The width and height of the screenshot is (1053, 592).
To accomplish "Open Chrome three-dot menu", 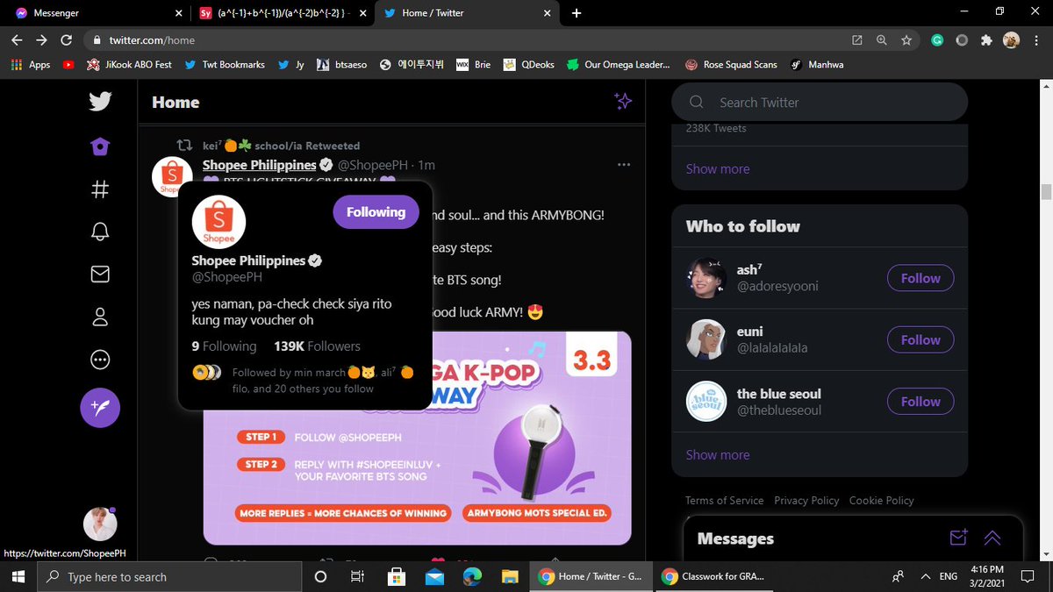I will [x=1035, y=39].
